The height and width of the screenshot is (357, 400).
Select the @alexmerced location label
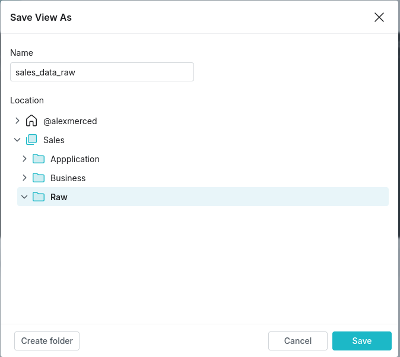click(70, 121)
